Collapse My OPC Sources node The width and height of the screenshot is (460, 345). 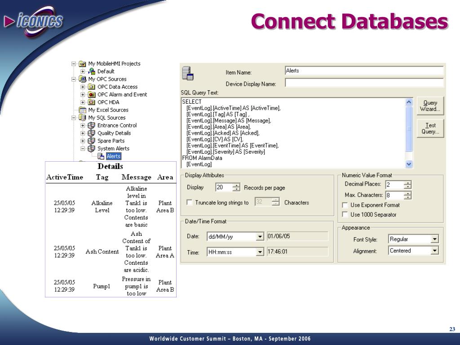click(x=74, y=79)
